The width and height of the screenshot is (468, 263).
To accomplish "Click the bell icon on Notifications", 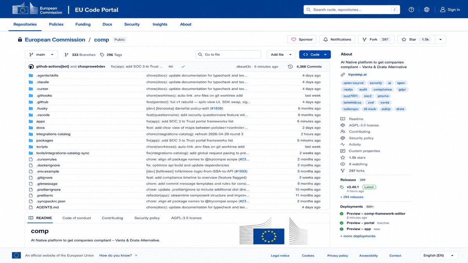I will [326, 39].
